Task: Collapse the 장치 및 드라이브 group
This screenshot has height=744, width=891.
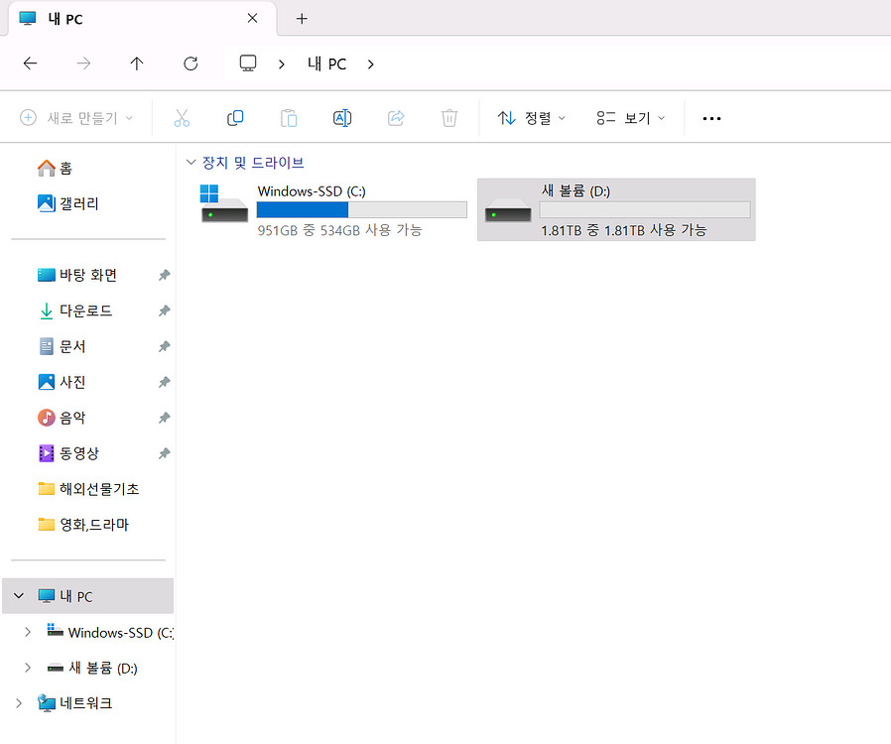Action: 191,163
